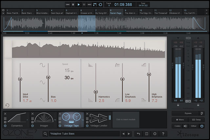Select 15 ips tape speed
Image resolution: width=210 pixels, height=140 pixels.
[67, 70]
